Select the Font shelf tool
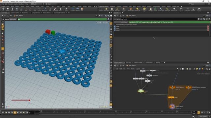 [60, 9]
